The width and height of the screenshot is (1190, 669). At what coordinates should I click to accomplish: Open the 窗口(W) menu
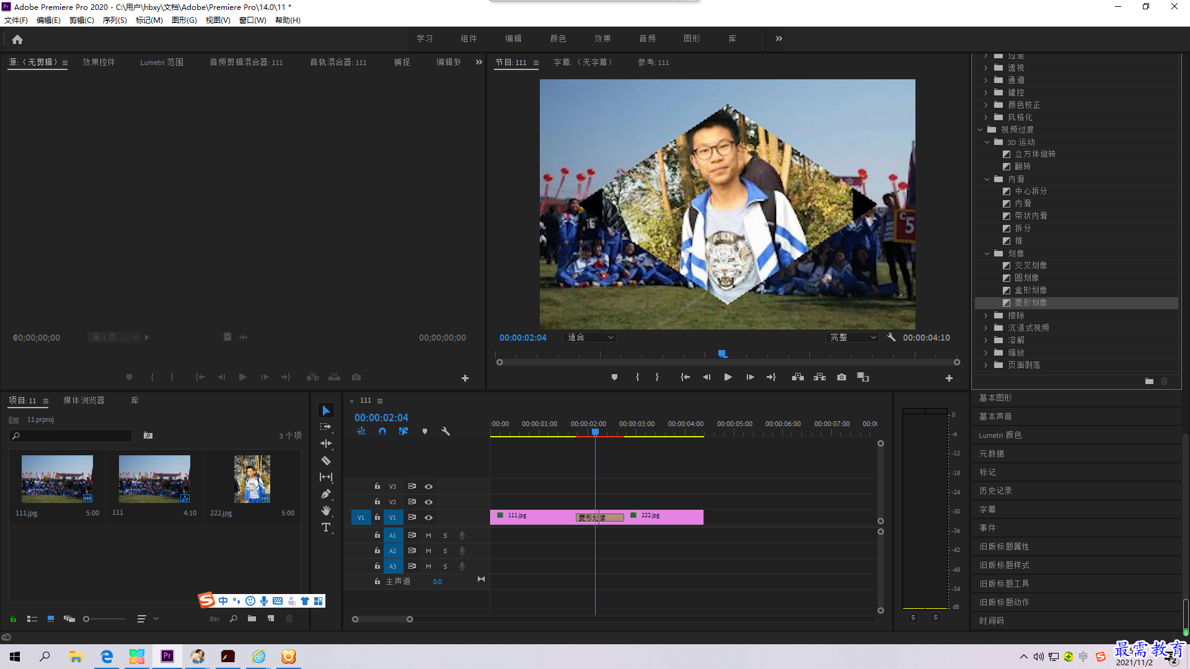252,20
